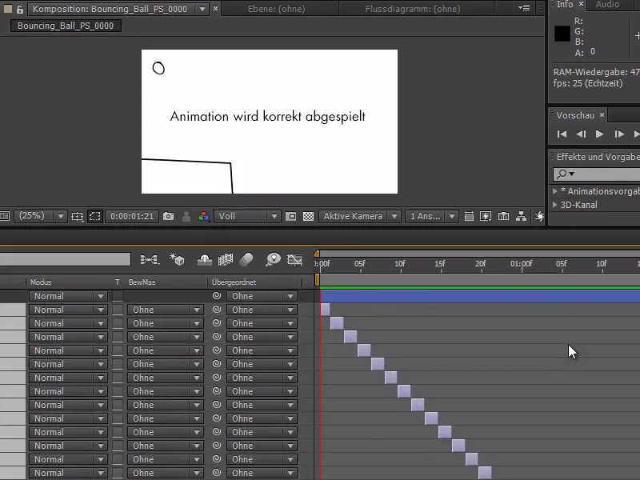Activate the Region of Interest tool

pyautogui.click(x=94, y=215)
